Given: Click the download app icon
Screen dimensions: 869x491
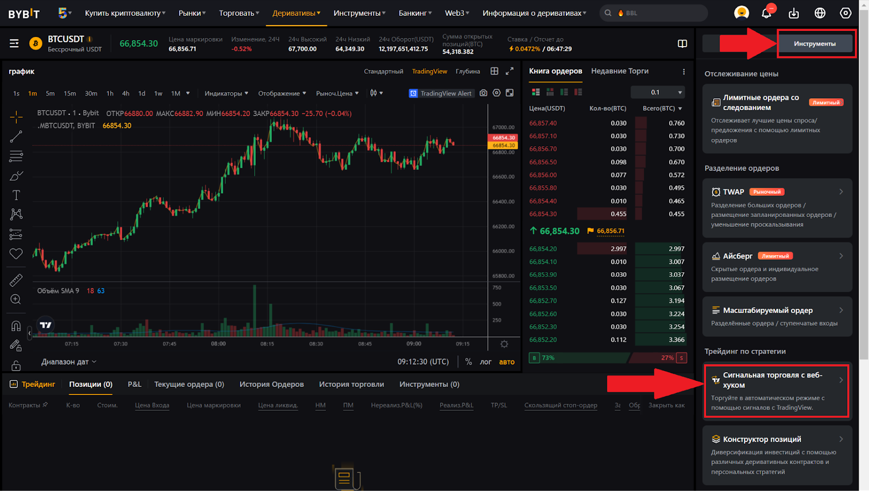Looking at the screenshot, I should coord(794,13).
